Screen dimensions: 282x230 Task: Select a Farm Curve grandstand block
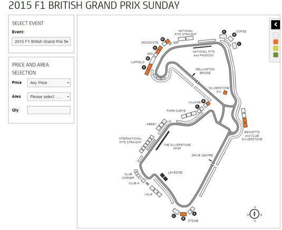coord(189,115)
